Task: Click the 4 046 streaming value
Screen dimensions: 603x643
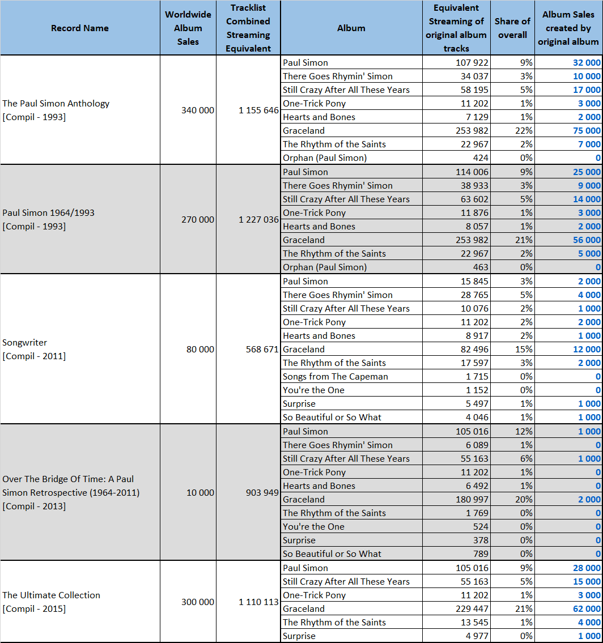Action: 456,417
